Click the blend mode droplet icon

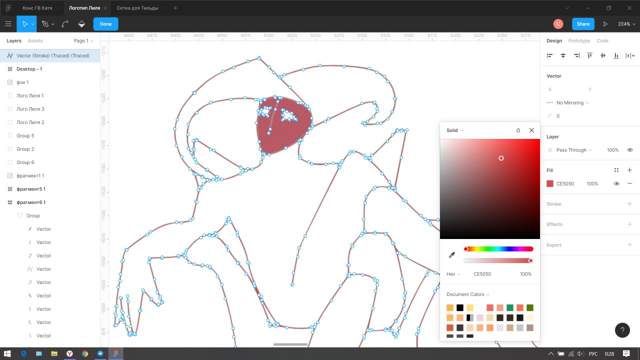(x=518, y=130)
